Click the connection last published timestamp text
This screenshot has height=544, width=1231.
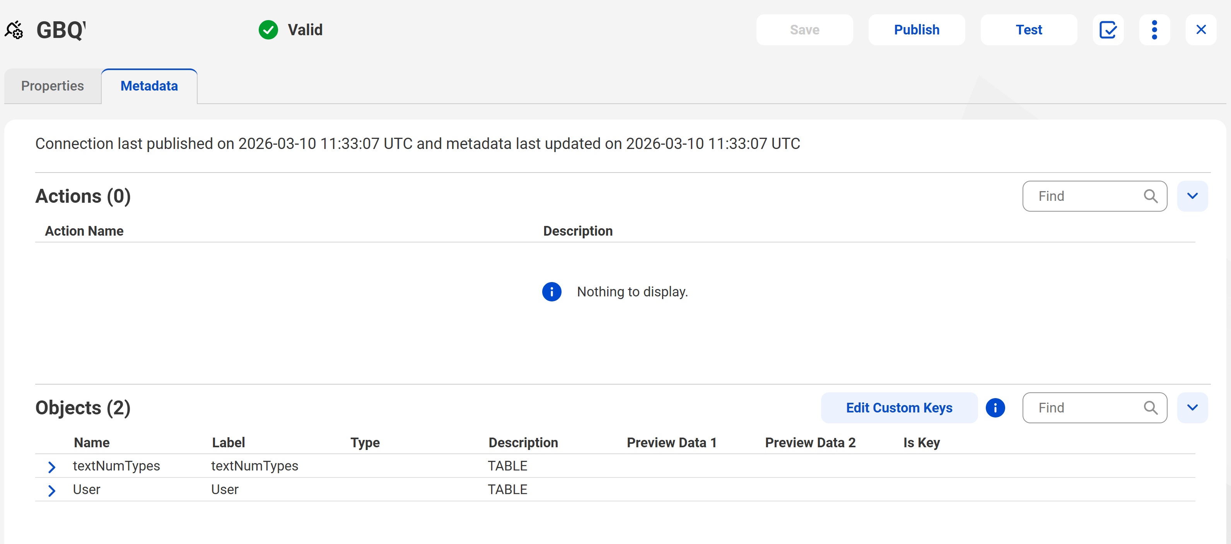(417, 144)
